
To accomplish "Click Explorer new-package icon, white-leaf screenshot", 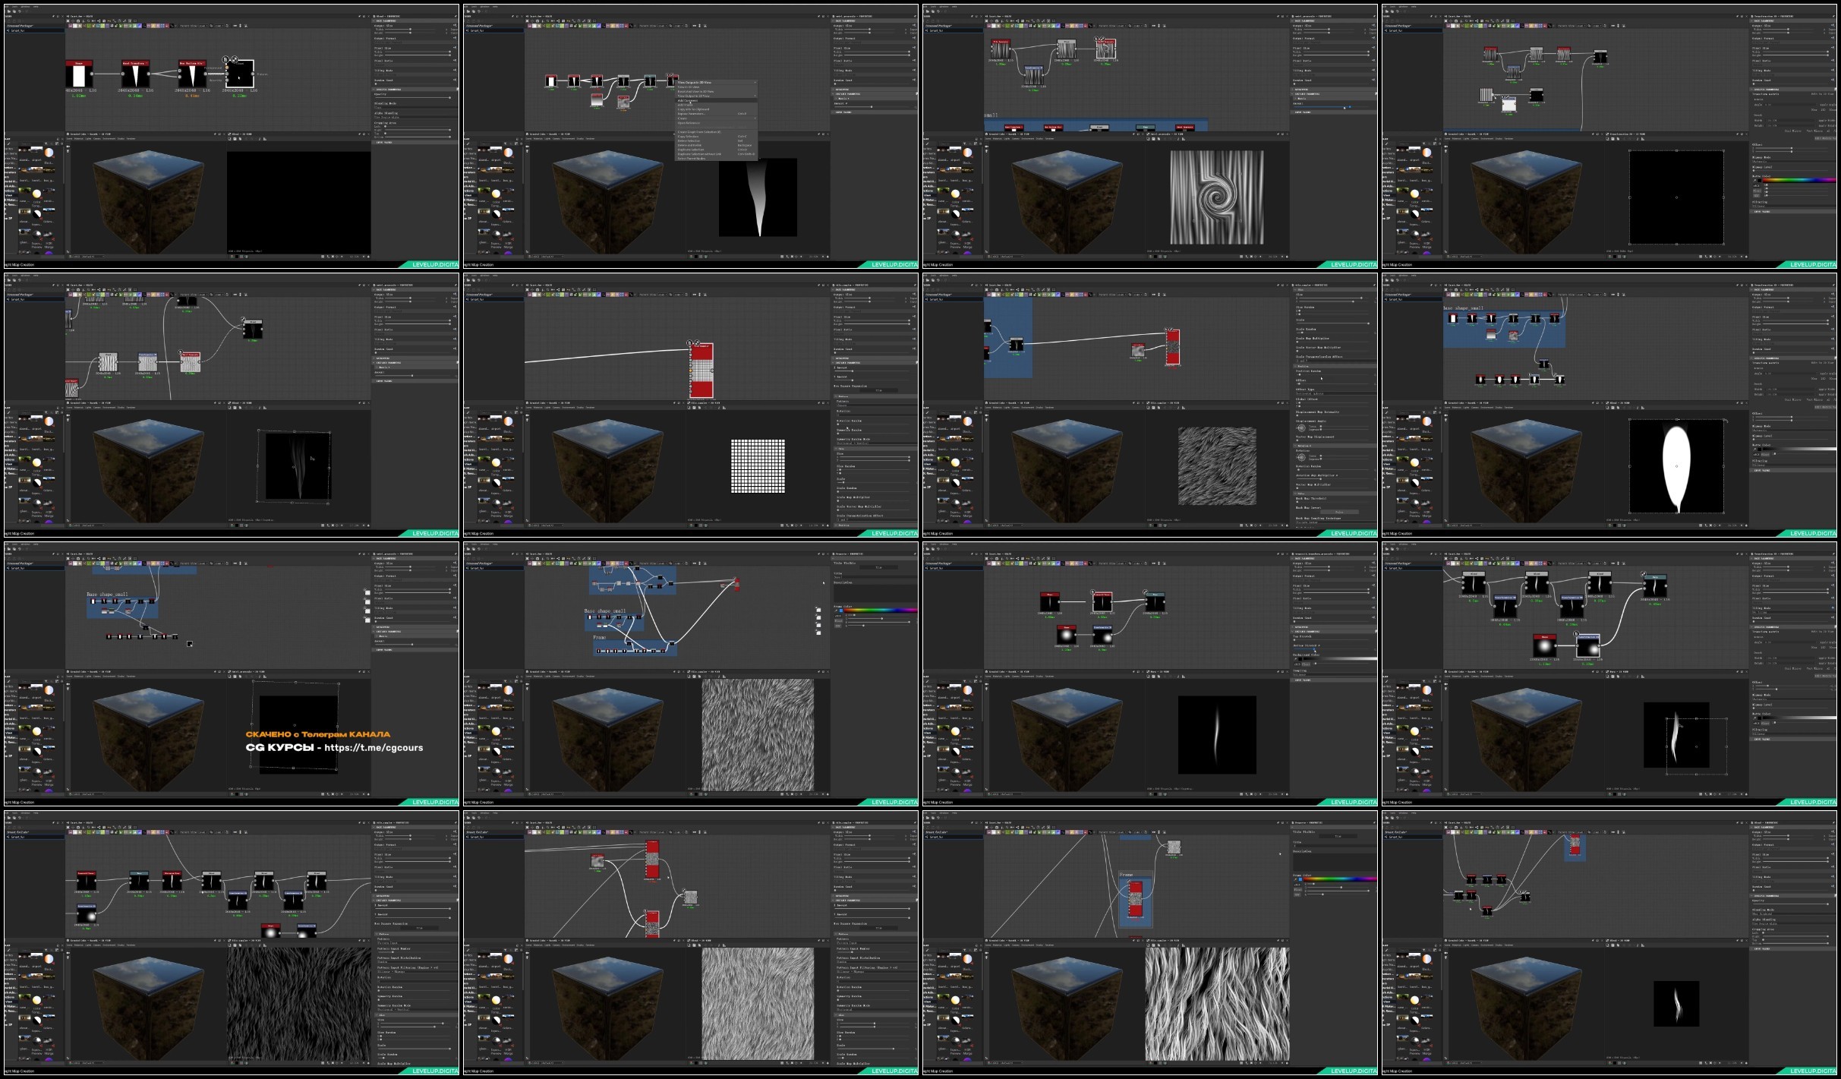I will click(1387, 290).
